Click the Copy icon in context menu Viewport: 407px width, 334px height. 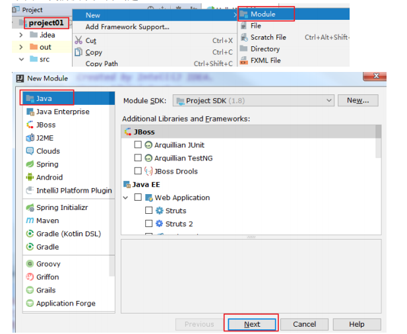click(x=78, y=52)
